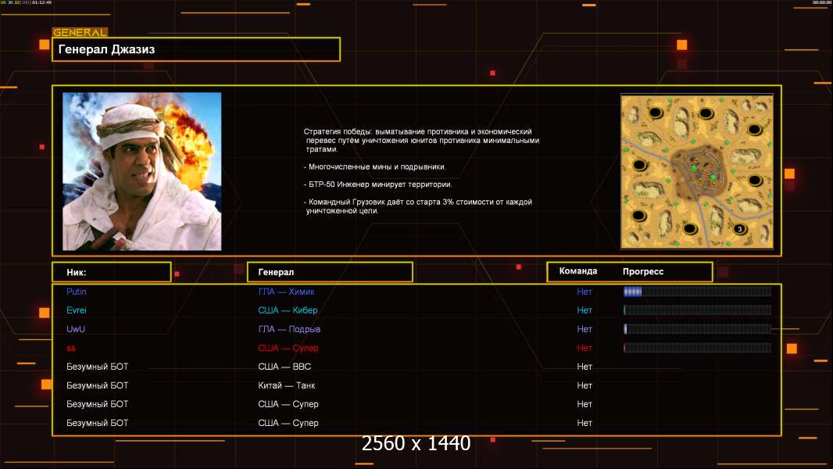This screenshot has height=469, width=833.
Task: Click Putin's loading progress bar
Action: click(x=697, y=291)
